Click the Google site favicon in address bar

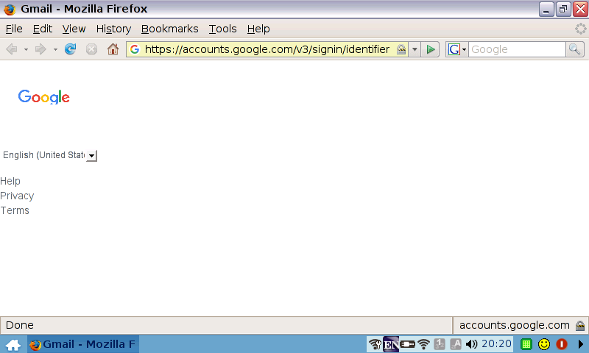point(135,49)
